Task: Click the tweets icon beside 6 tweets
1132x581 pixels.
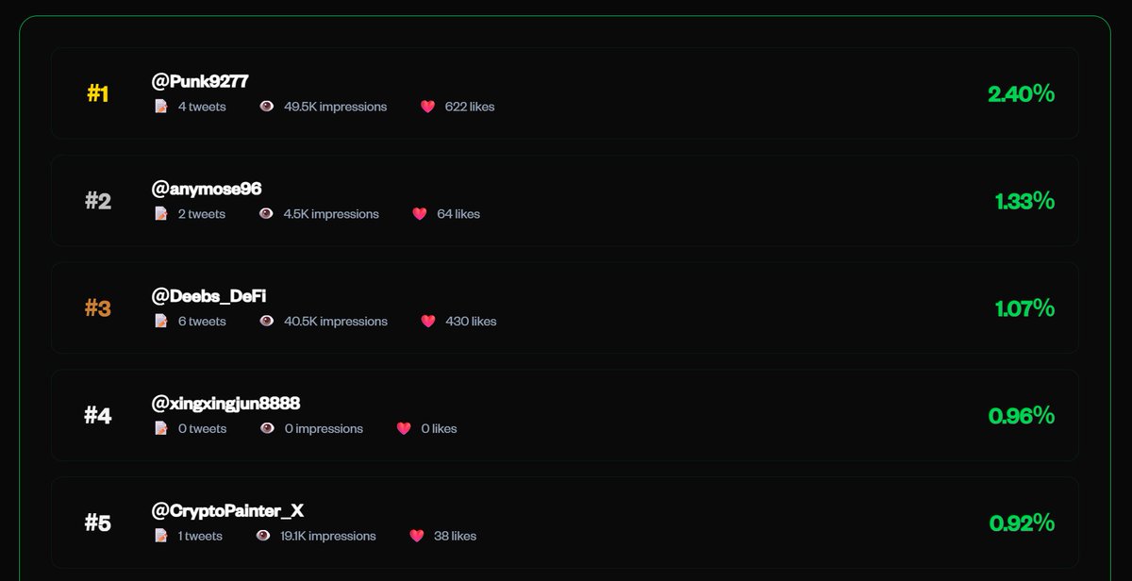Action: (x=161, y=322)
